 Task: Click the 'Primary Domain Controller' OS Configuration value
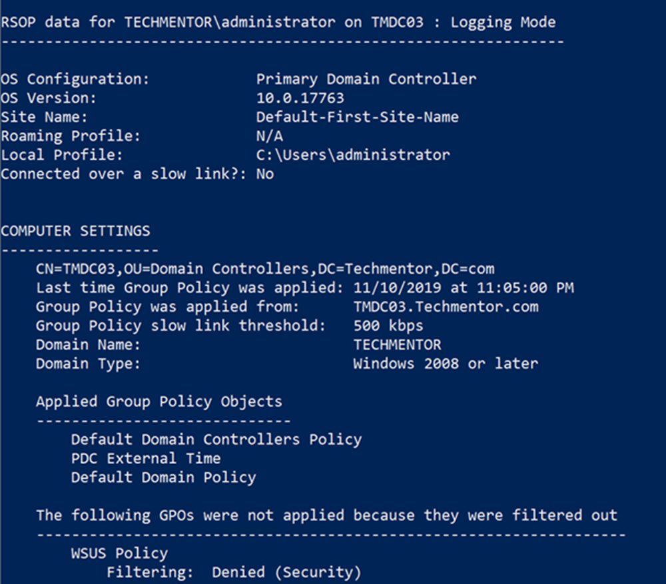pos(366,79)
